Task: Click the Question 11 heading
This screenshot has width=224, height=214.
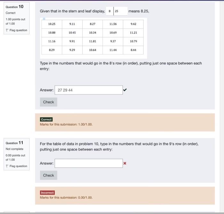Action: click(14, 143)
